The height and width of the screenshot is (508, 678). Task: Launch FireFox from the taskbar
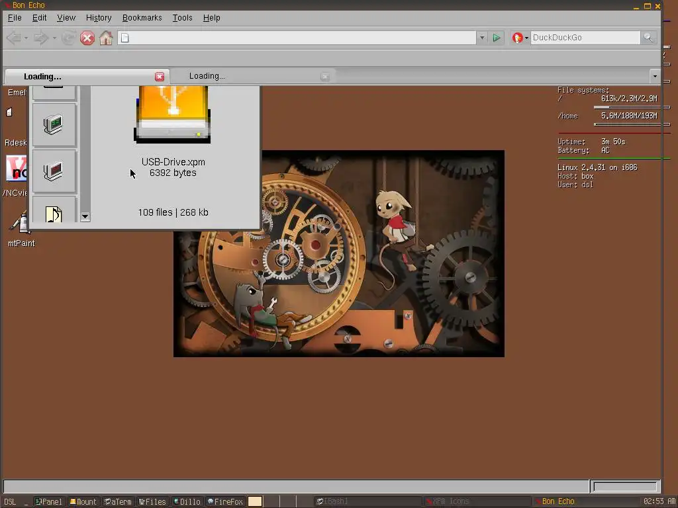point(225,501)
